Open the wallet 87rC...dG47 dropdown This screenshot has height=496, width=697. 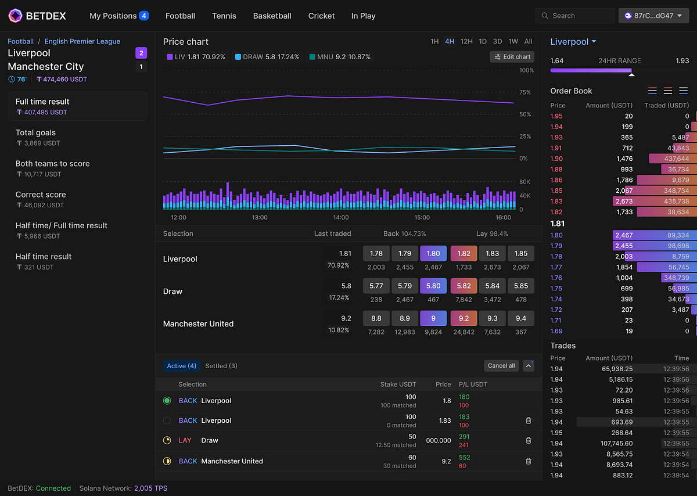(x=654, y=16)
